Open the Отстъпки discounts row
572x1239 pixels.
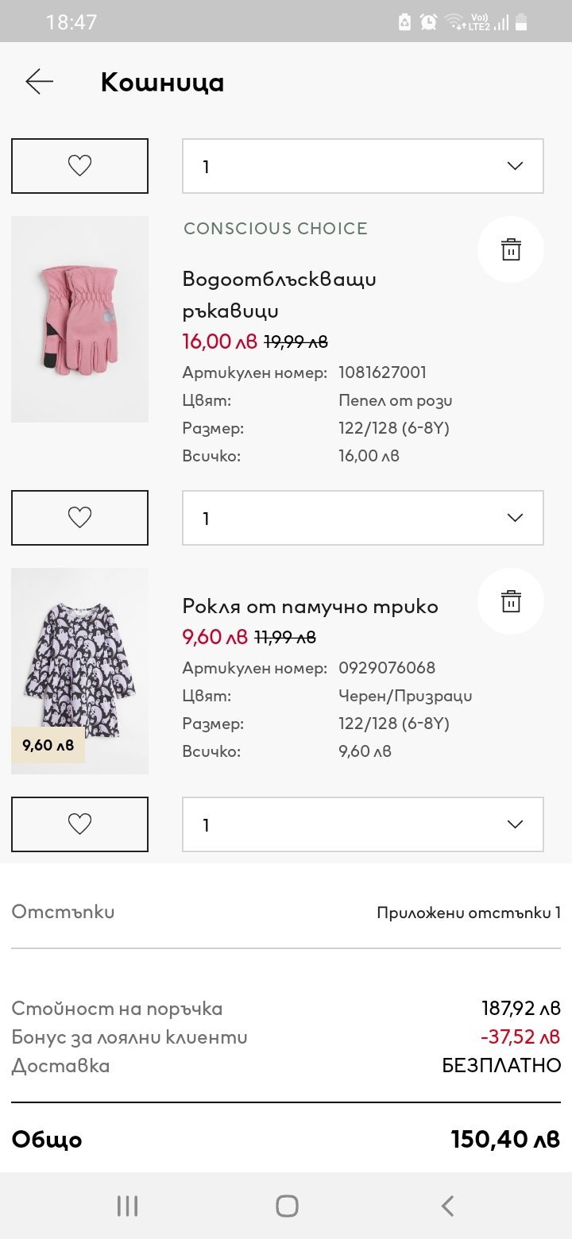(x=64, y=912)
